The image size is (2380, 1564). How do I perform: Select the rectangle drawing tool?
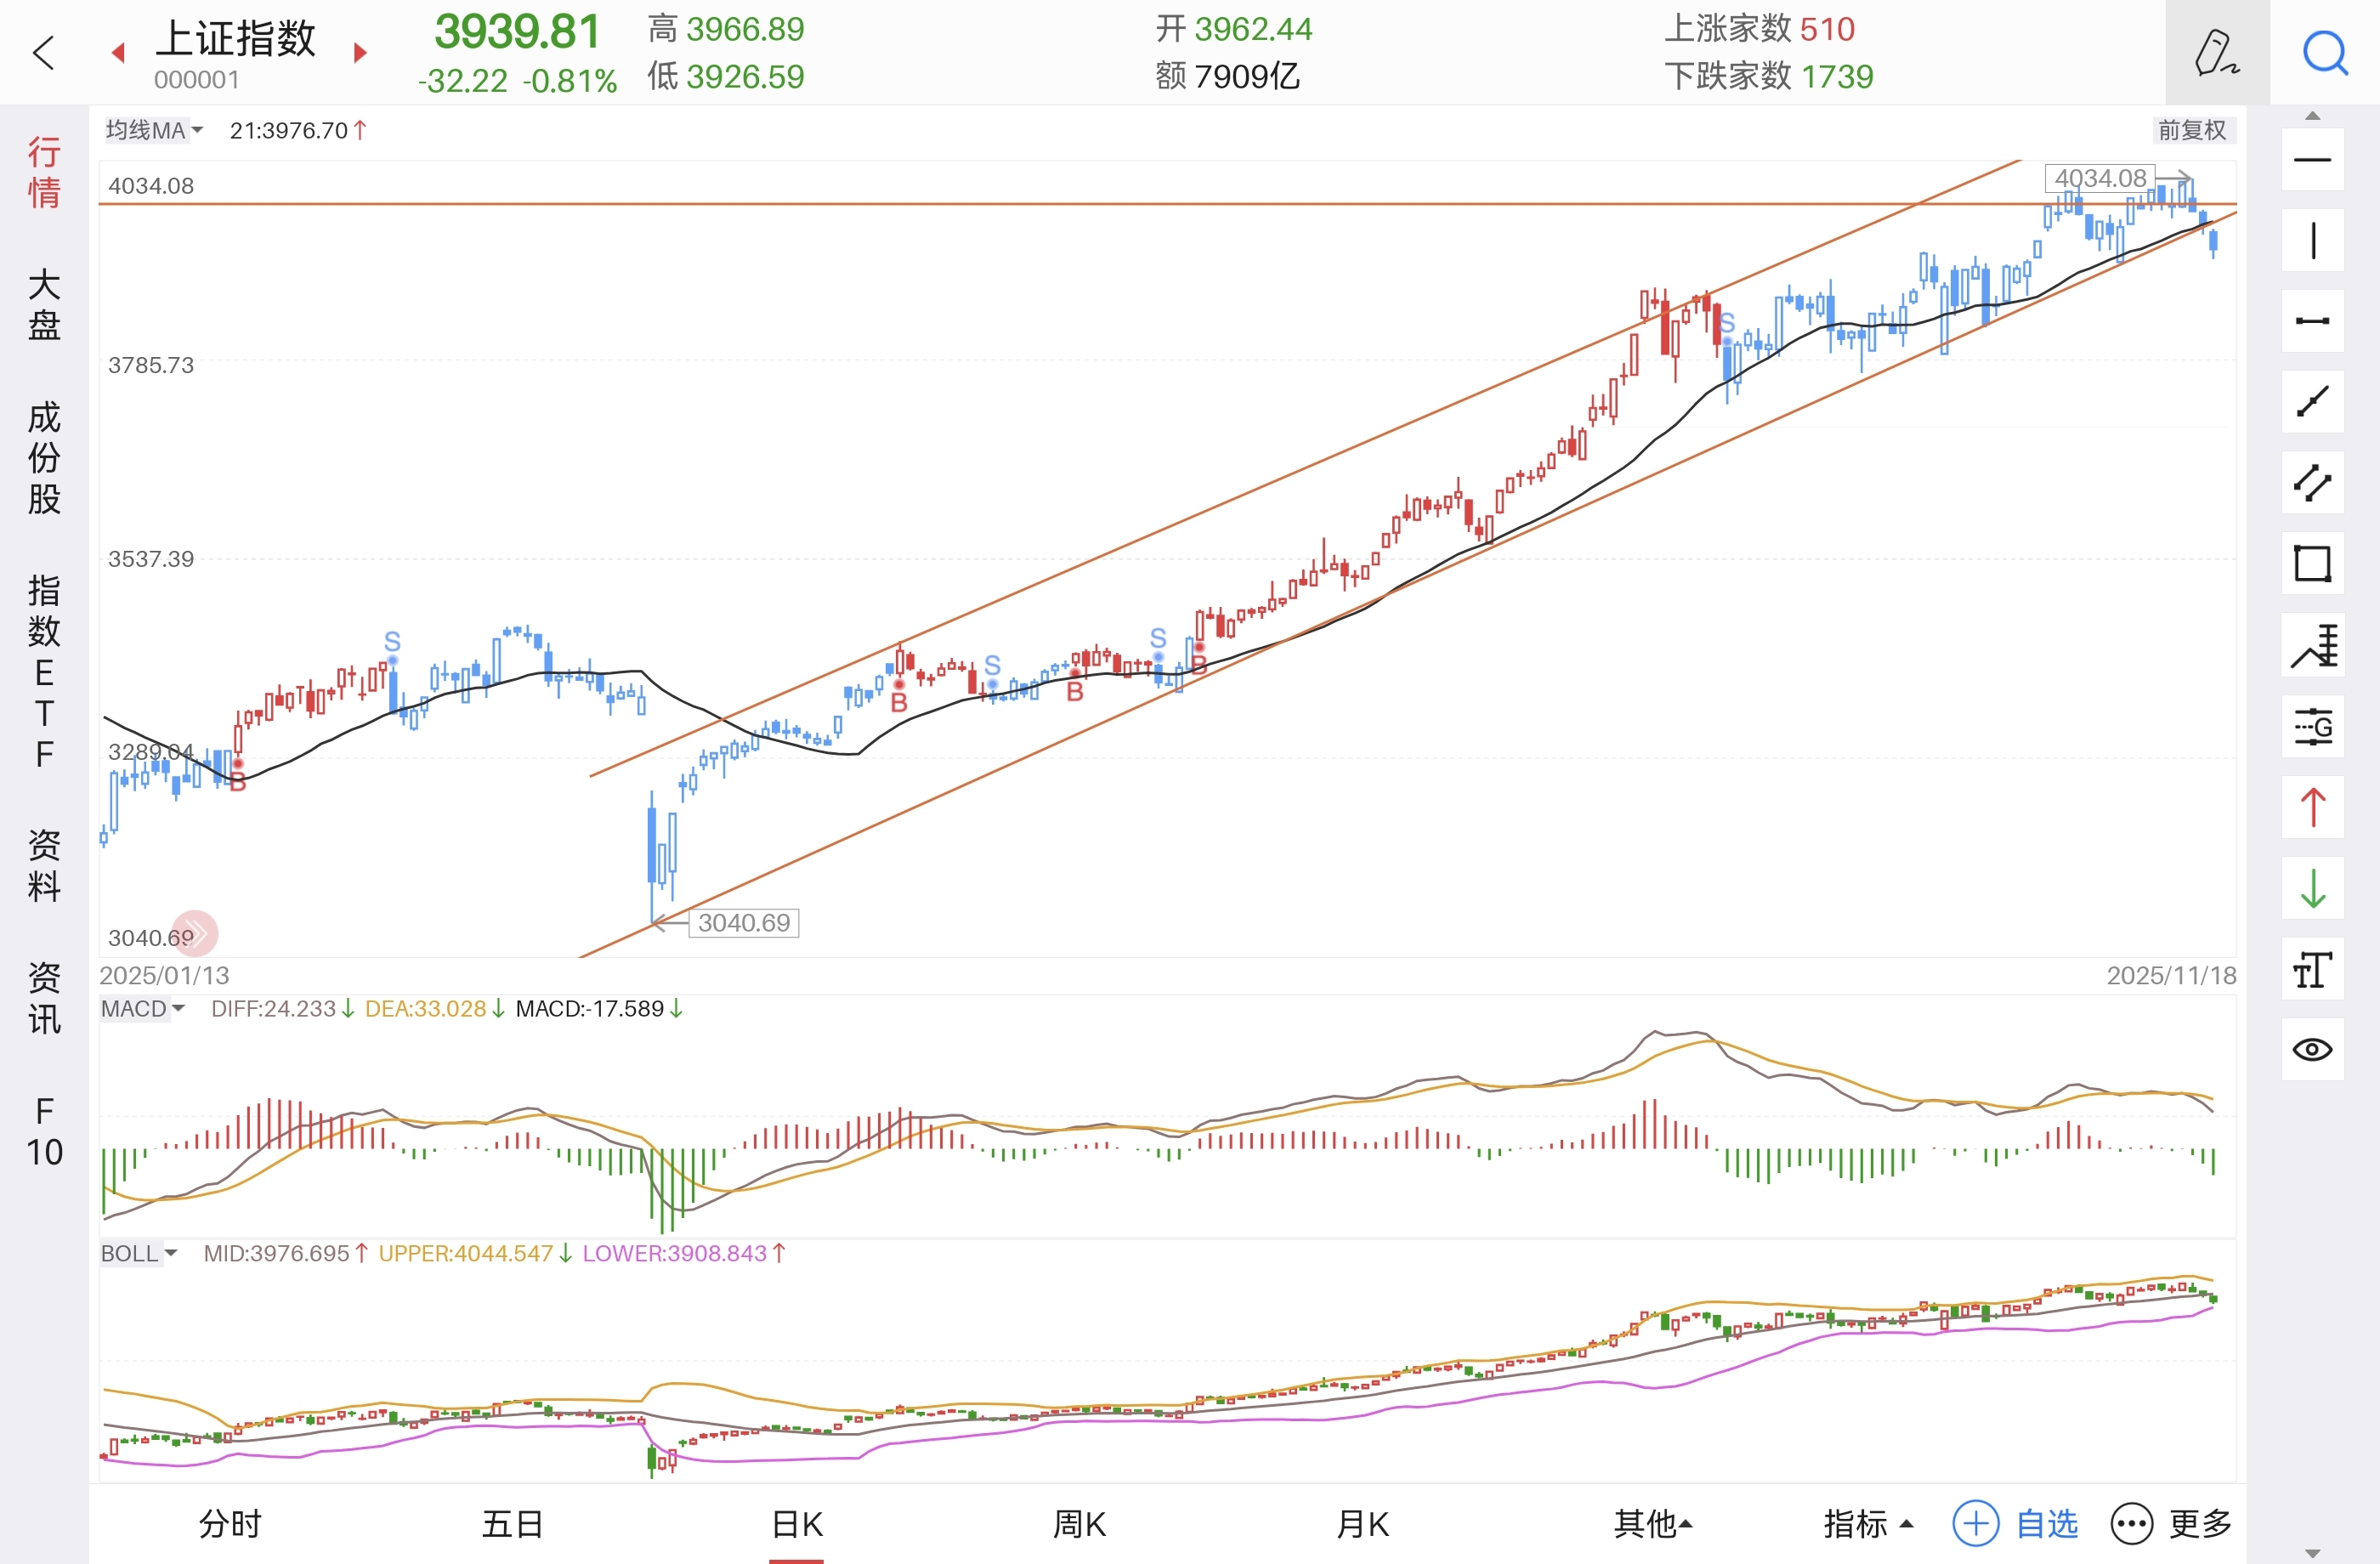coord(2312,564)
